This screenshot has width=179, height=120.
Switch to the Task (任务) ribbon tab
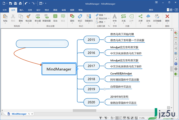point(30,10)
